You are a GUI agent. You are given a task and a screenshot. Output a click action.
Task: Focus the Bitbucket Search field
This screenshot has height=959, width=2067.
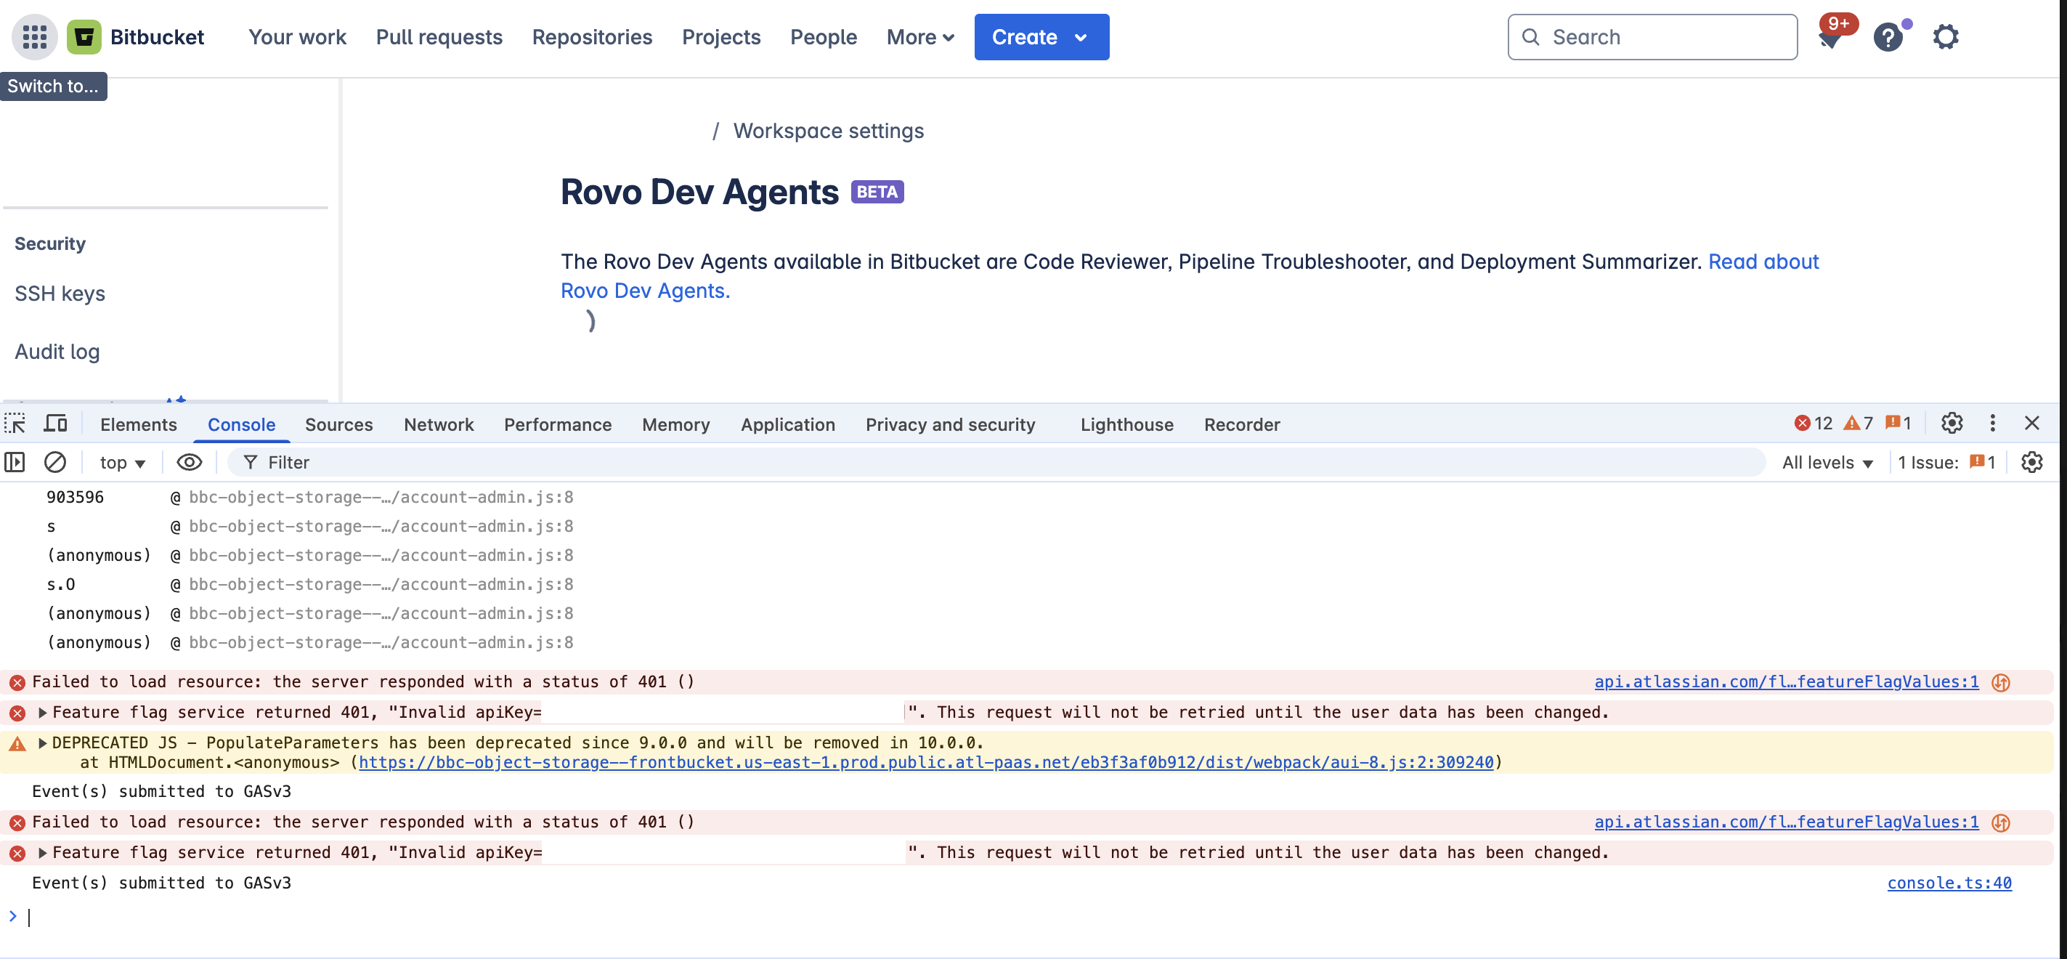click(x=1652, y=37)
